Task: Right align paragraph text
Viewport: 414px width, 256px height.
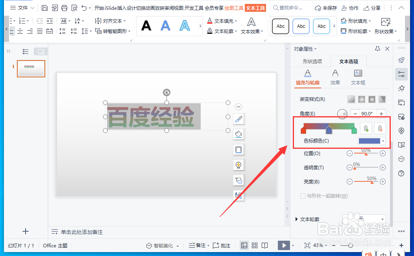Action: 30,31
